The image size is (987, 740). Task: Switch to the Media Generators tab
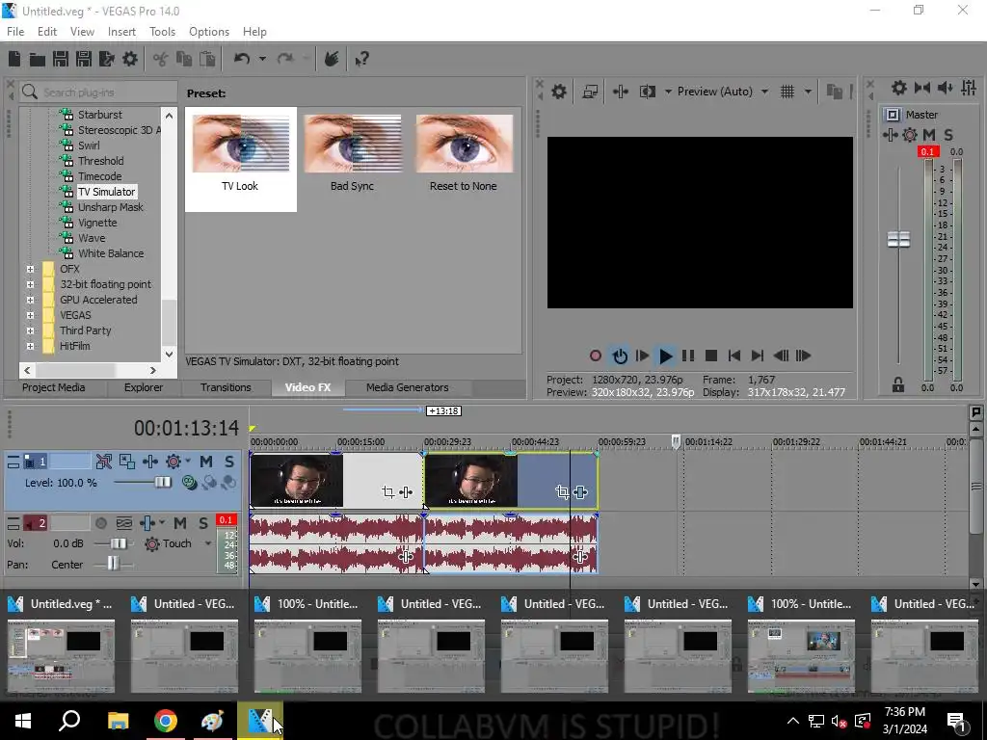408,387
